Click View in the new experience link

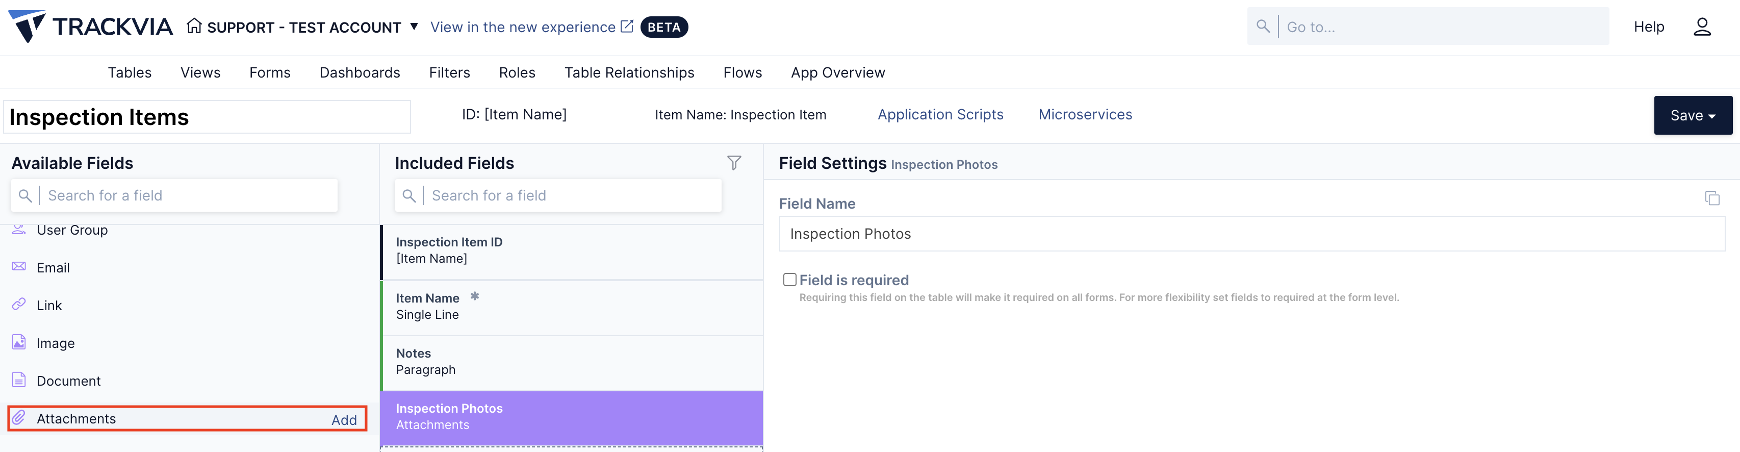pyautogui.click(x=523, y=27)
